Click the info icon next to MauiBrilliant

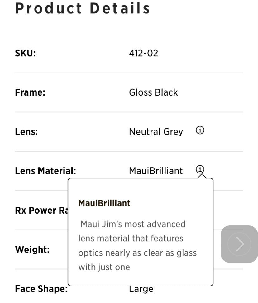tap(200, 170)
